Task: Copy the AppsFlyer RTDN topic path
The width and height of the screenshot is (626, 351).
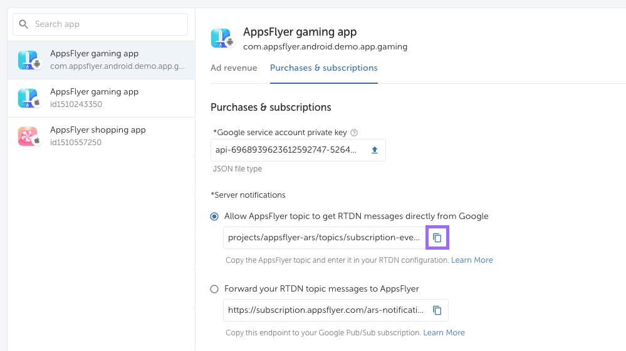Action: click(437, 238)
